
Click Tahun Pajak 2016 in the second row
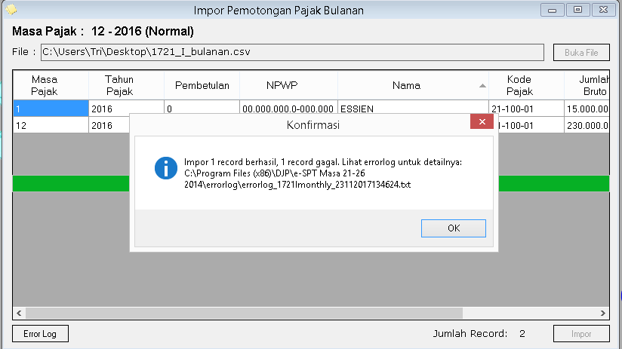click(x=109, y=125)
